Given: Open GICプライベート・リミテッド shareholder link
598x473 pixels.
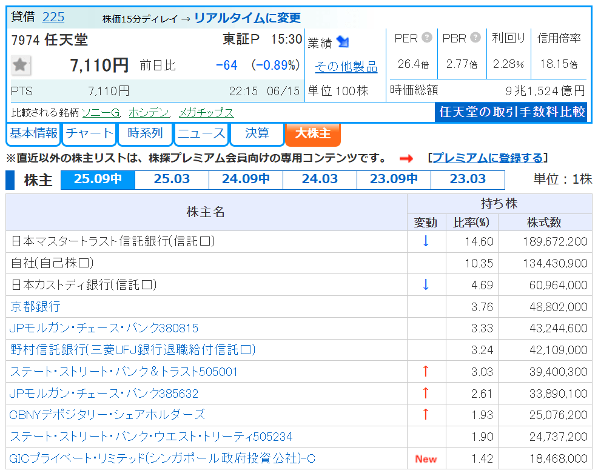Looking at the screenshot, I should click(x=162, y=458).
